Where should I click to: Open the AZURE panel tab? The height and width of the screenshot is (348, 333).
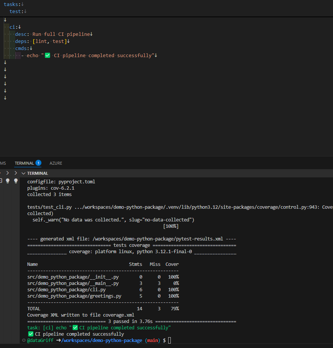(56, 163)
